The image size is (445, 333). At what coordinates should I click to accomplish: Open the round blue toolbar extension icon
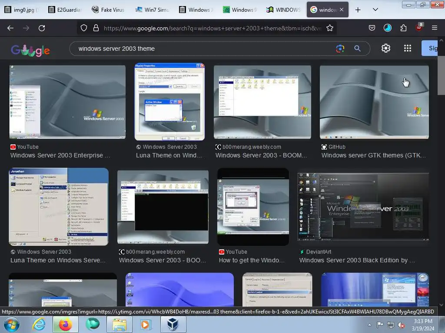[x=387, y=28]
